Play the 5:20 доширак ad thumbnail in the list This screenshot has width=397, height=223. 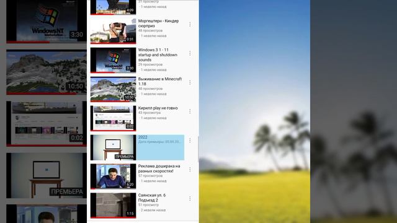113,177
